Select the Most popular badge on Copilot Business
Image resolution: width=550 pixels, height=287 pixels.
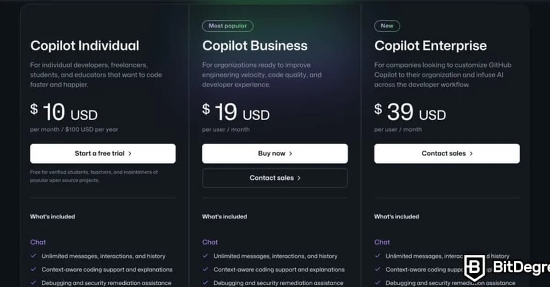pyautogui.click(x=228, y=26)
